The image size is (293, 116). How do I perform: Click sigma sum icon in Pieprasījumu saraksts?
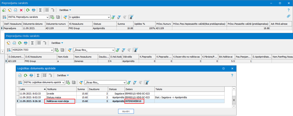[40, 10]
